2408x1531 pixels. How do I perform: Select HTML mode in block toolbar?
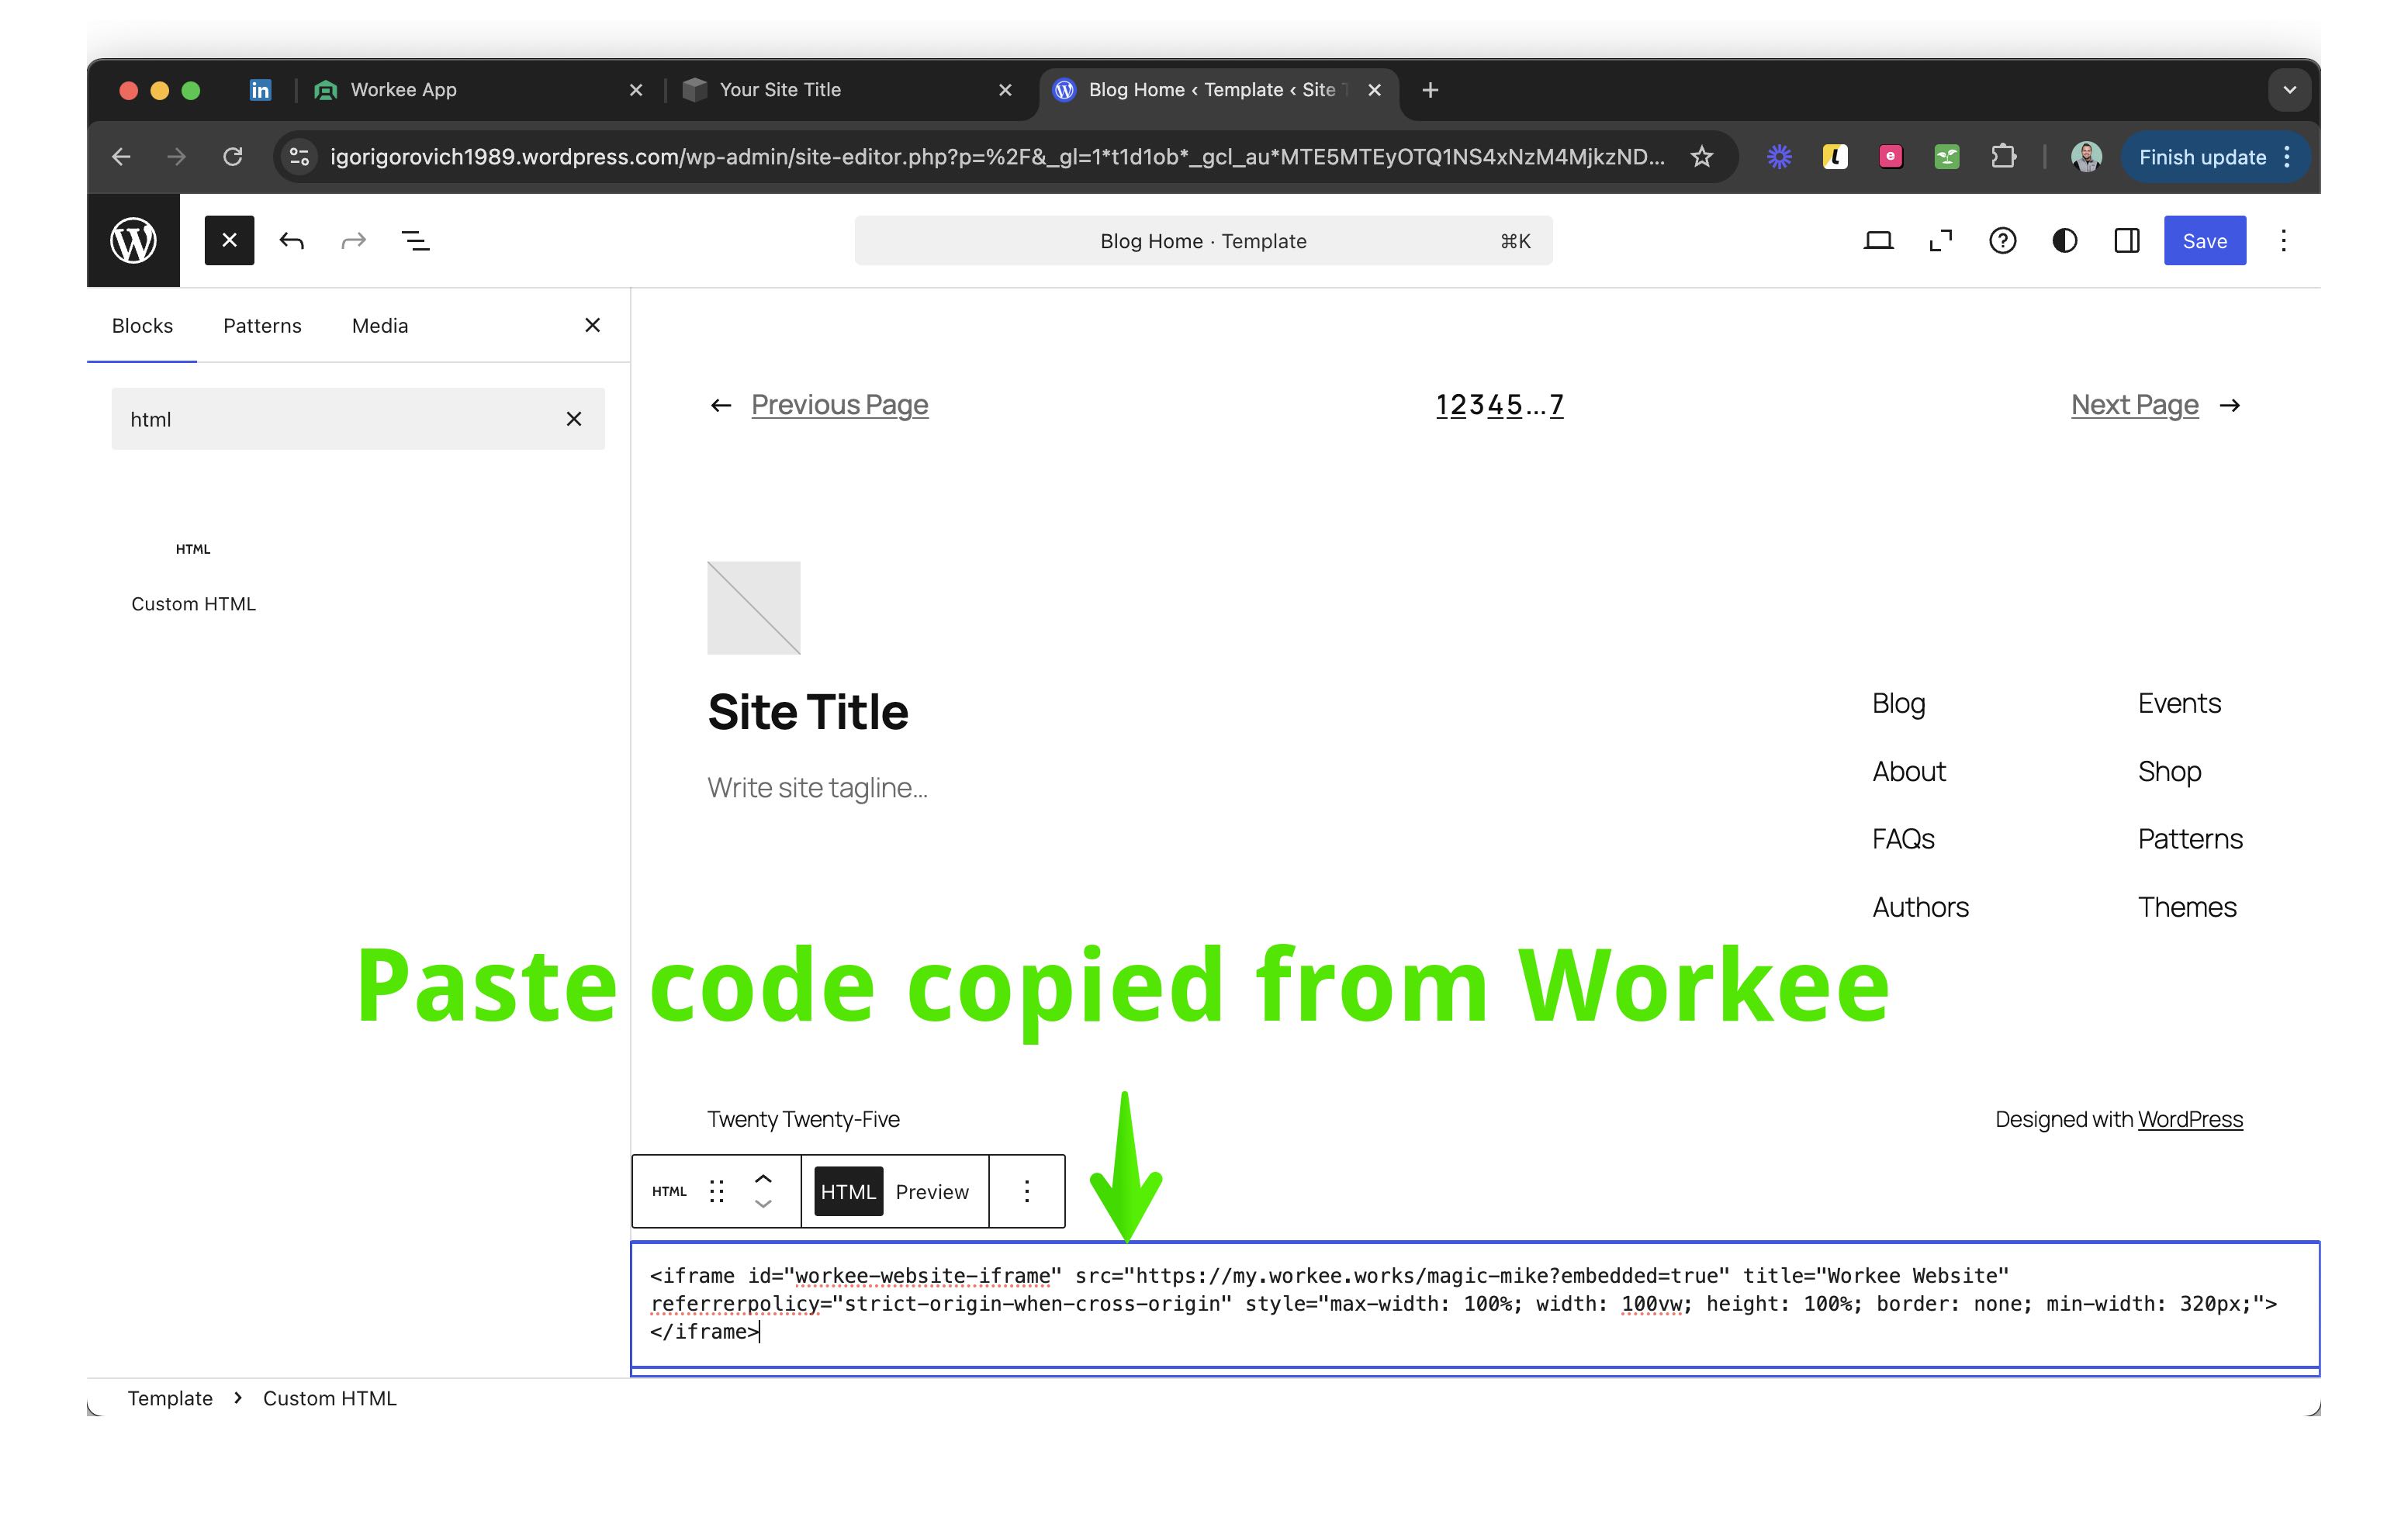tap(848, 1191)
